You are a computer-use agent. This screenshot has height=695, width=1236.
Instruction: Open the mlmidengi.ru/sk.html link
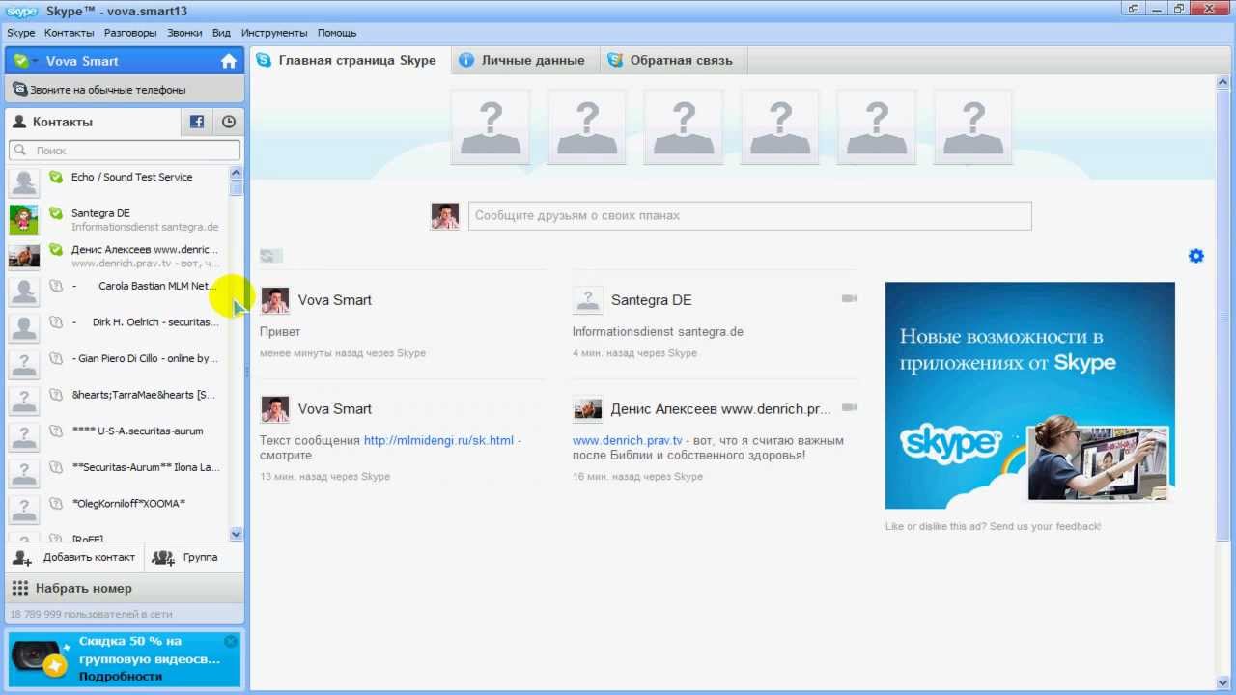[x=438, y=440]
